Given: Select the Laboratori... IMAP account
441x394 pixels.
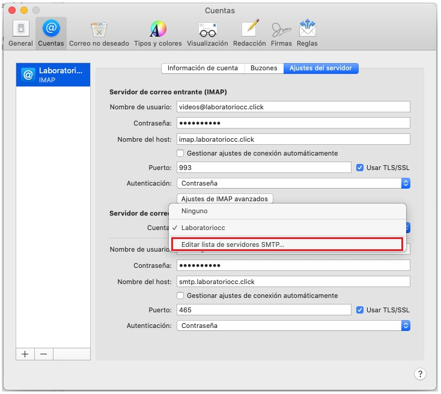Looking at the screenshot, I should [53, 75].
